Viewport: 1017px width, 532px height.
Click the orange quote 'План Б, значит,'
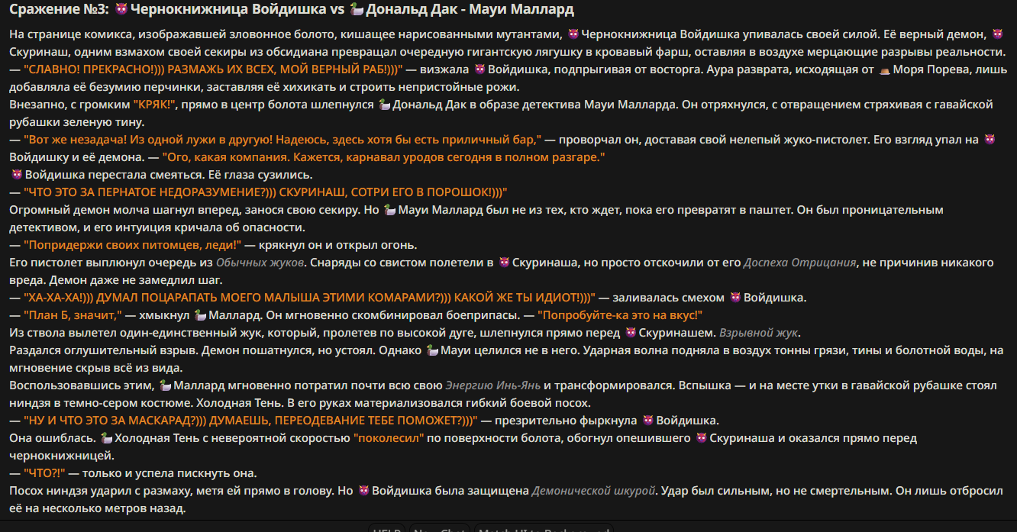click(73, 315)
